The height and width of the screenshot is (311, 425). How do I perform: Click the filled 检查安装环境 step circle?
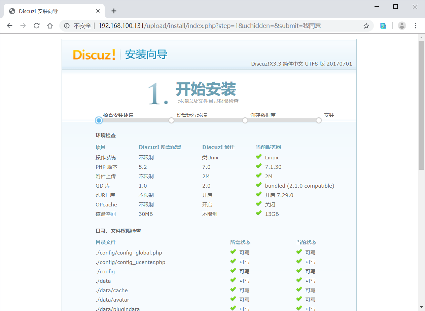(99, 120)
